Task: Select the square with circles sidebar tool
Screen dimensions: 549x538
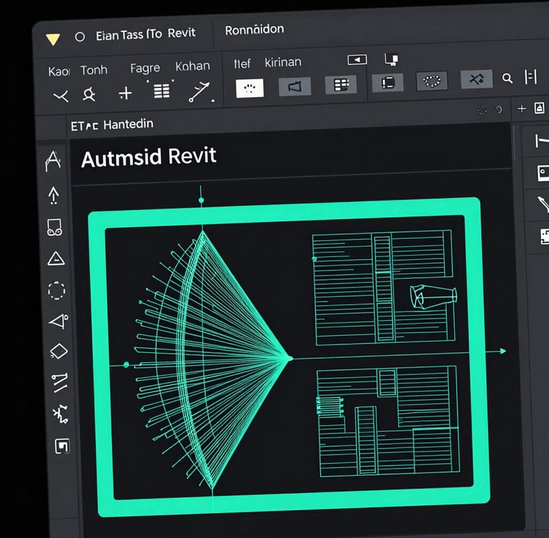Action: point(54,227)
